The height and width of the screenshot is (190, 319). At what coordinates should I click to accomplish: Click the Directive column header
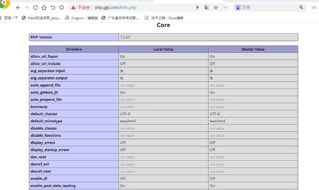[x=74, y=49]
